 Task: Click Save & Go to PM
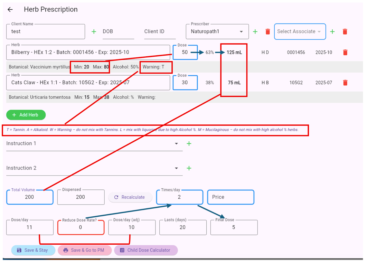click(x=85, y=250)
